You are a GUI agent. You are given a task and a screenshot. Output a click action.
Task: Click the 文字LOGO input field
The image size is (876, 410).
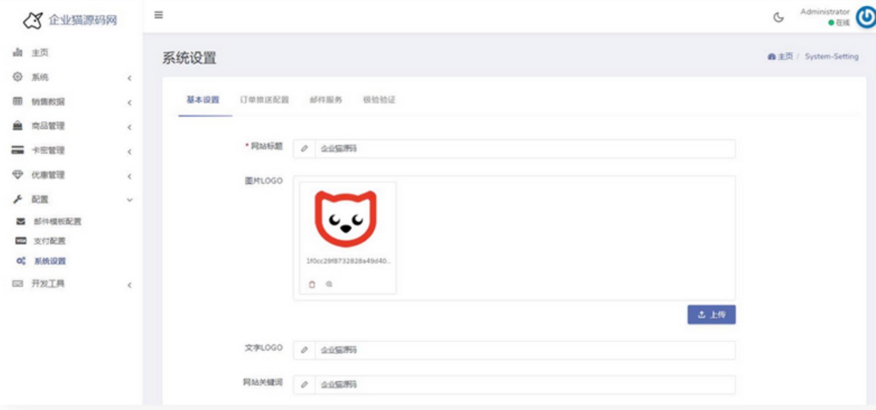point(525,350)
